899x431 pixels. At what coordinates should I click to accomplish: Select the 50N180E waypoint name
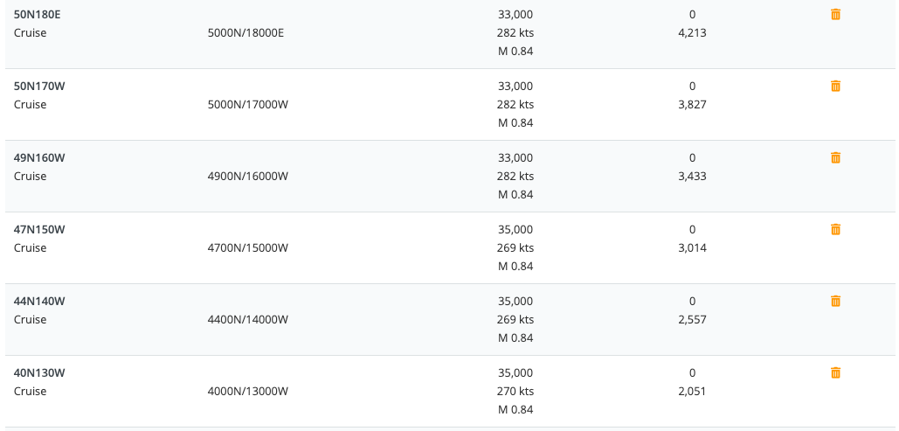38,15
